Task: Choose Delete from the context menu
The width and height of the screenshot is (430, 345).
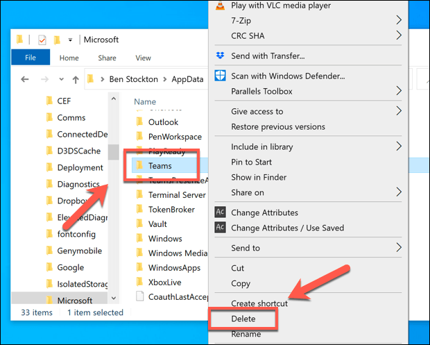Action: 243,319
